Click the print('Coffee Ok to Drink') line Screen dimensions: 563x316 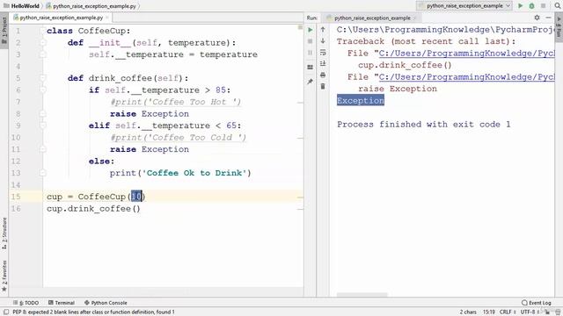tap(180, 173)
